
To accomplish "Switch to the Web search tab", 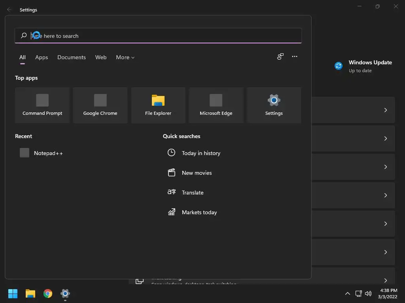I will pyautogui.click(x=101, y=57).
